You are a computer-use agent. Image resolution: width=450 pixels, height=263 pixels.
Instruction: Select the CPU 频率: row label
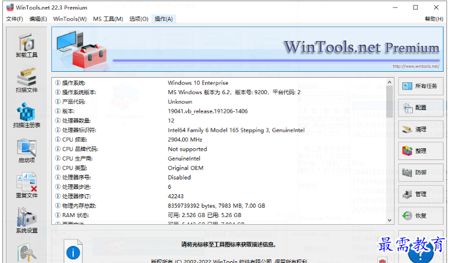click(75, 139)
